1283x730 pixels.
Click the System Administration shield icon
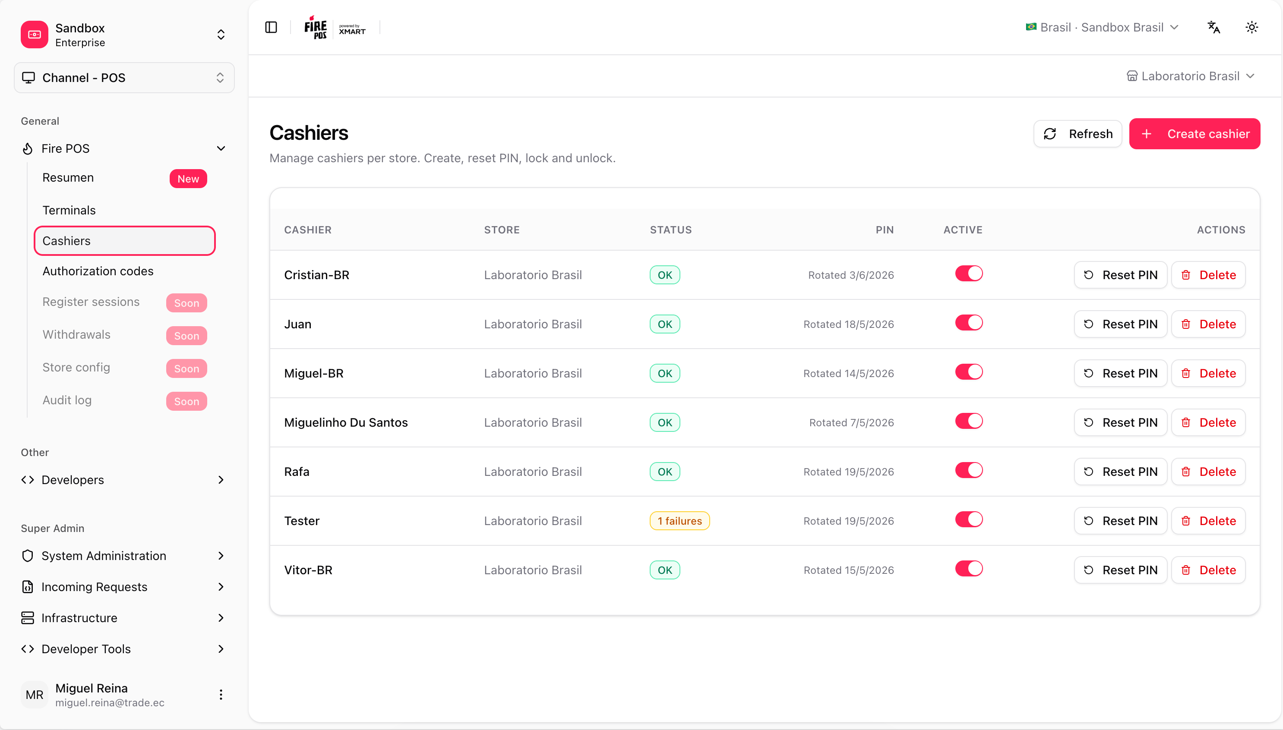pyautogui.click(x=28, y=556)
